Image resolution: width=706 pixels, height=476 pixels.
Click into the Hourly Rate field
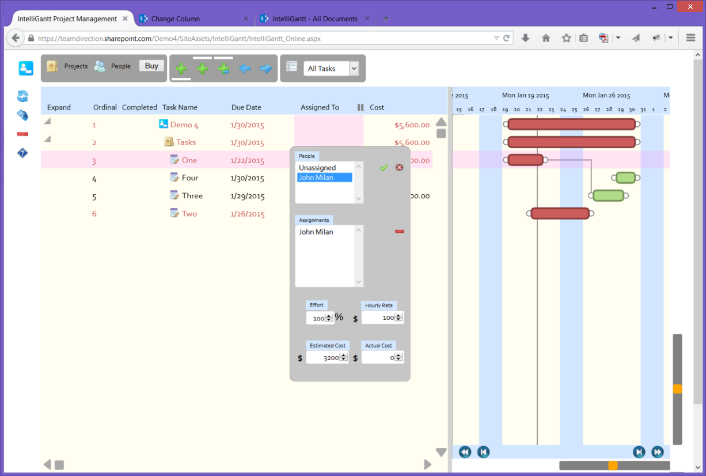coord(382,318)
